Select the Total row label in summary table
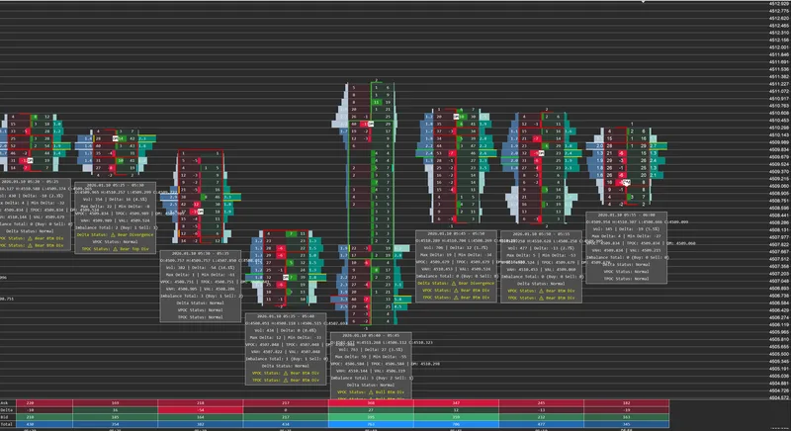 coord(6,424)
